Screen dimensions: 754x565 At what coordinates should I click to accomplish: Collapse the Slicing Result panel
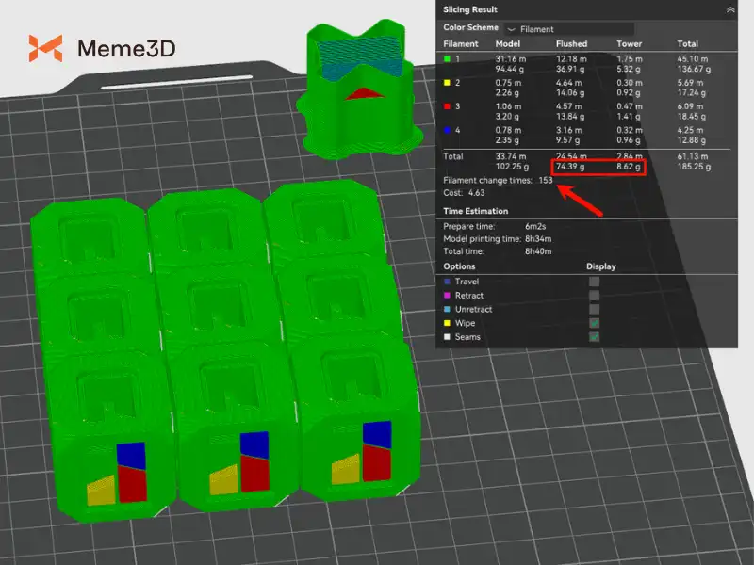tap(729, 8)
